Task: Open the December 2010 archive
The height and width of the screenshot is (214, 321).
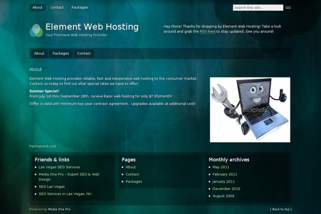Action: point(226,189)
